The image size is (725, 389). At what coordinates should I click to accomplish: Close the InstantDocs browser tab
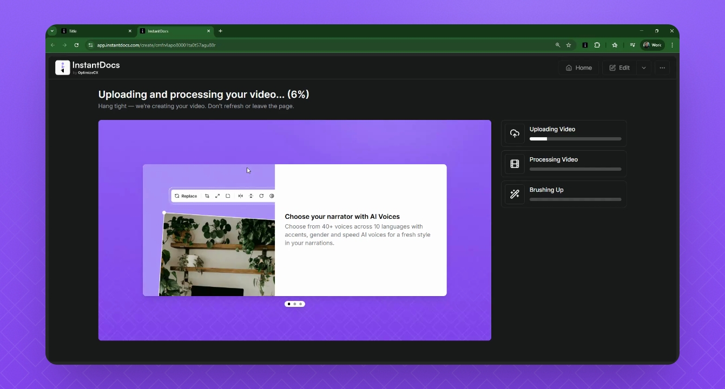(x=209, y=31)
